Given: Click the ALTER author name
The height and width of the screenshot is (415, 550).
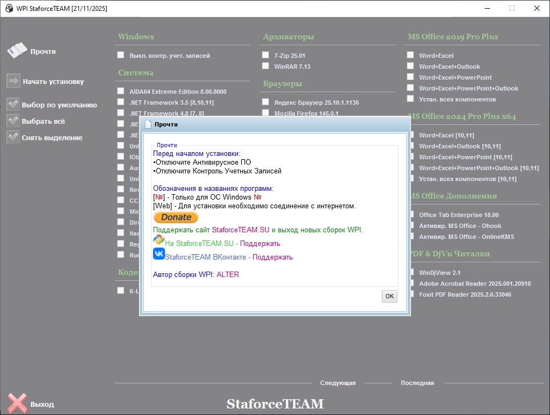Looking at the screenshot, I should 228,274.
